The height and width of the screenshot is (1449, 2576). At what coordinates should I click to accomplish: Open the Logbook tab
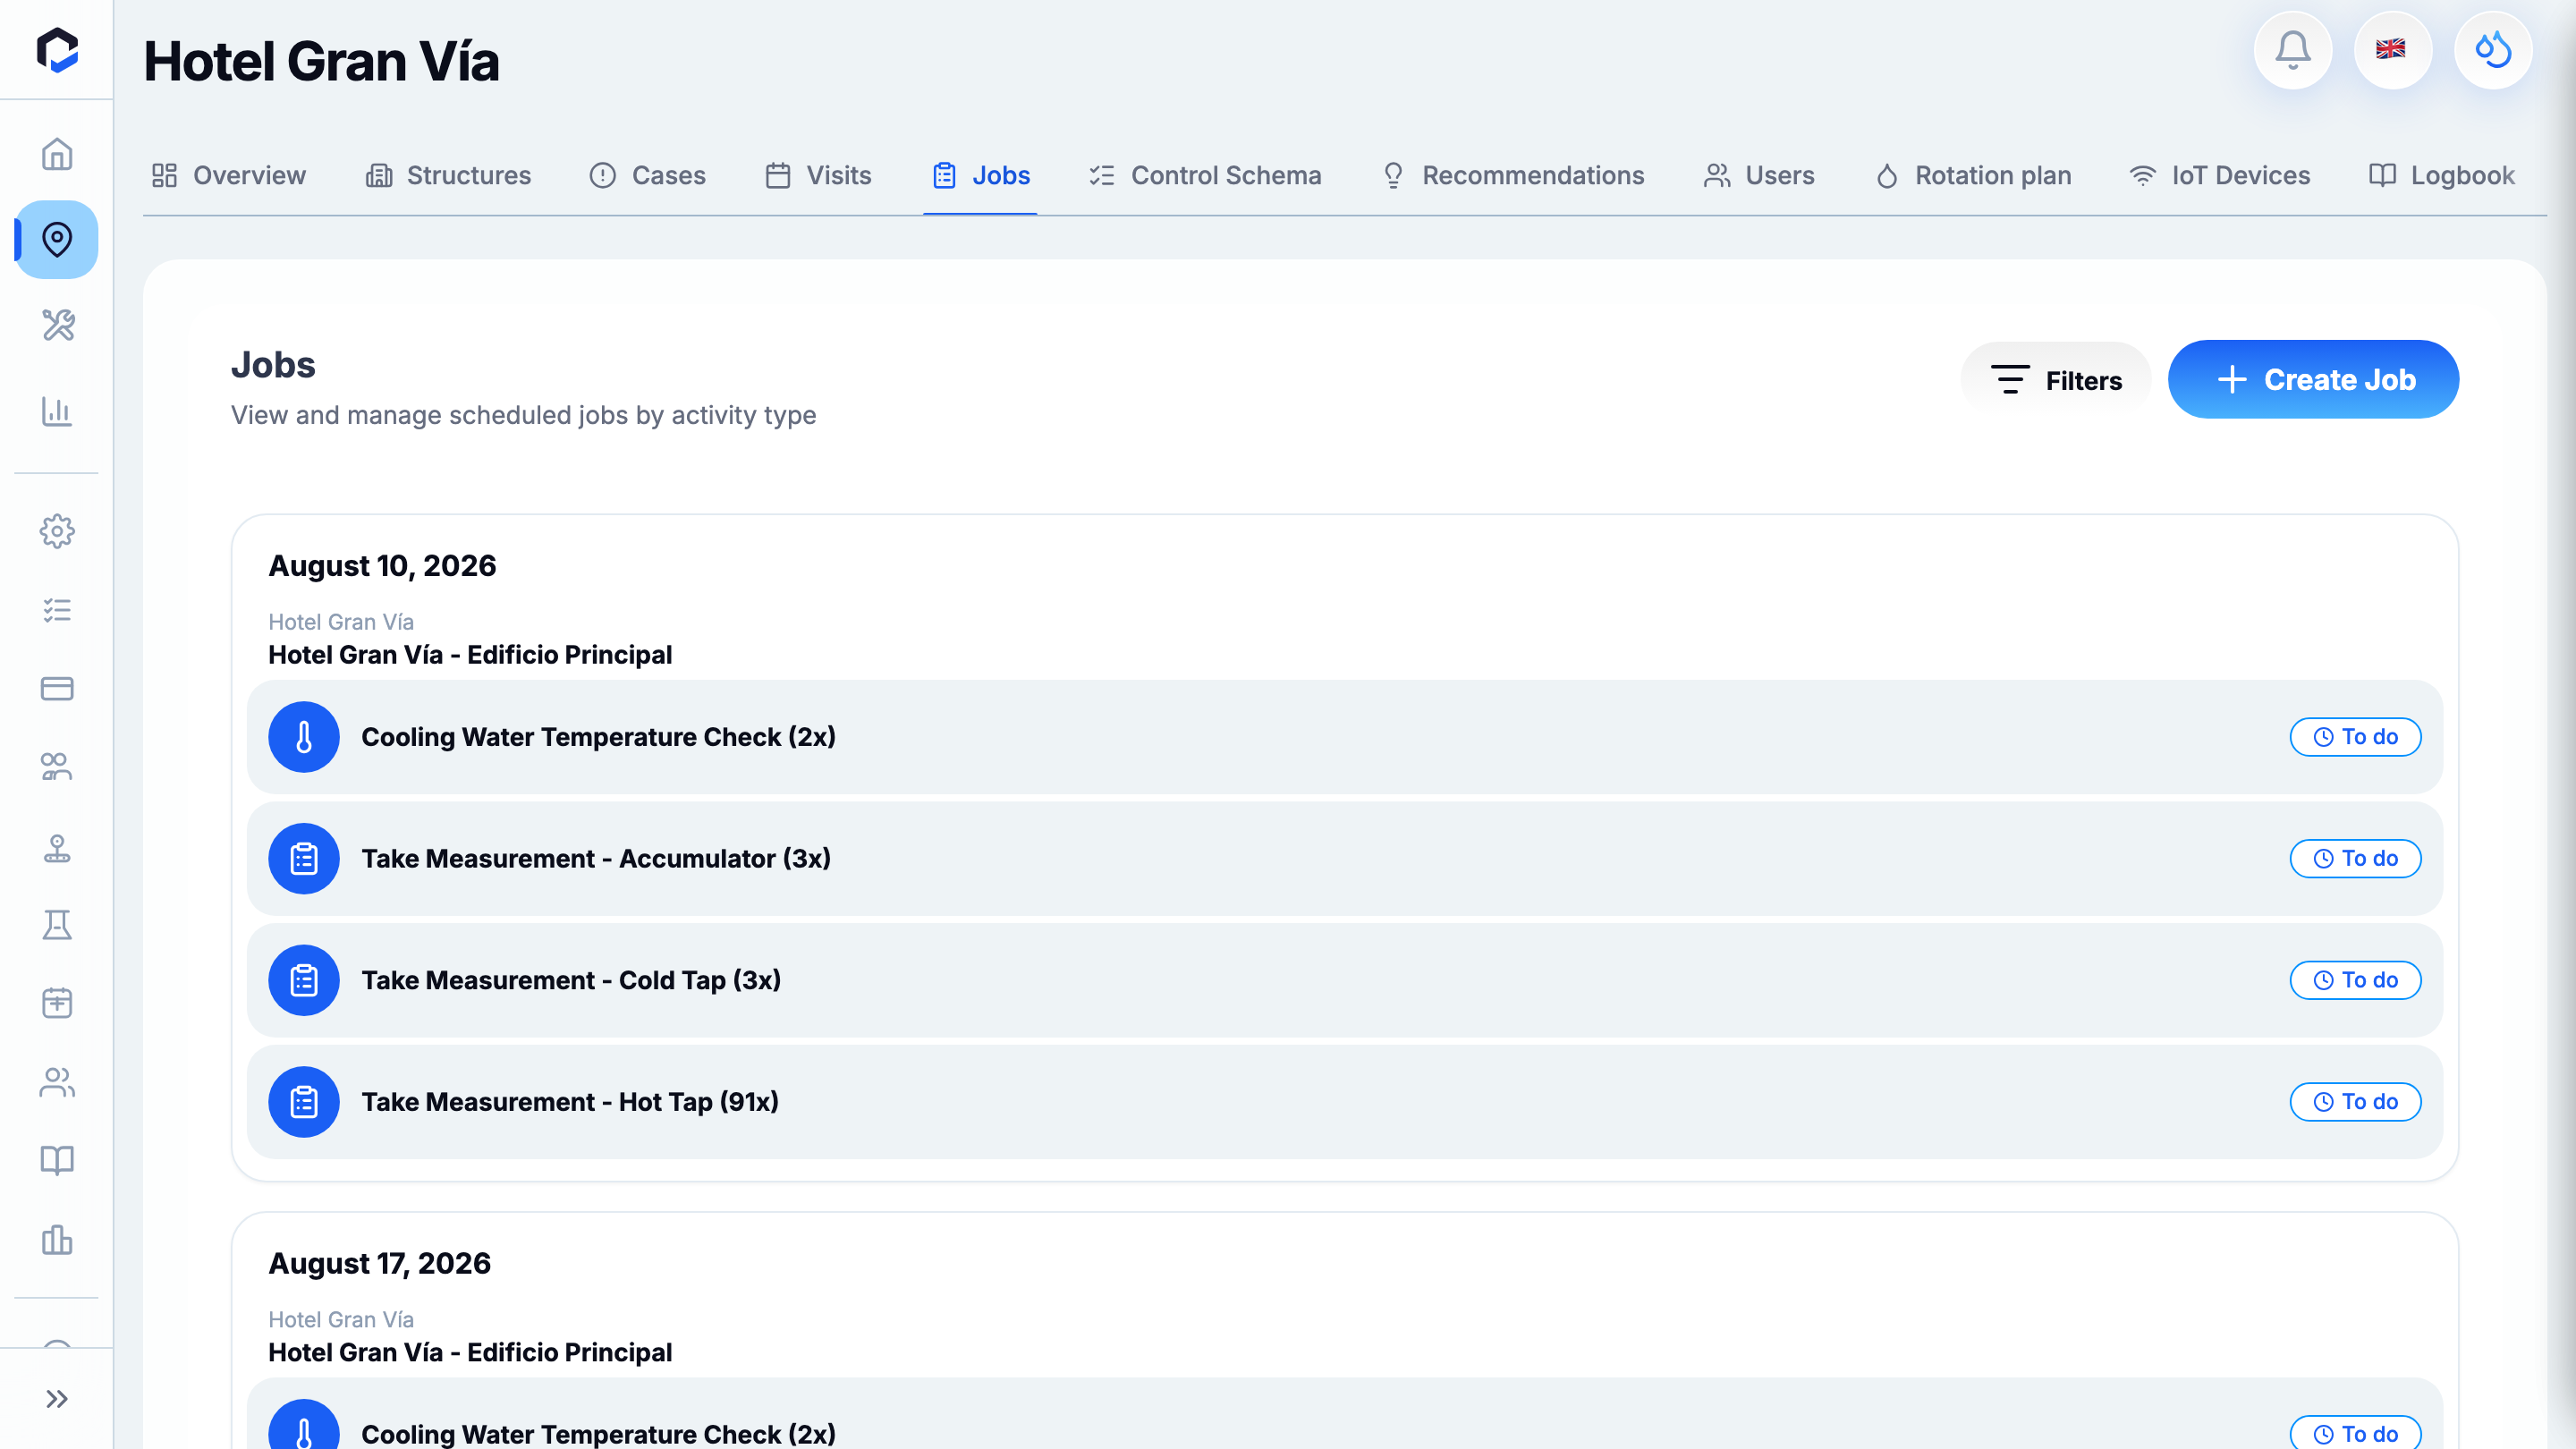2442,176
